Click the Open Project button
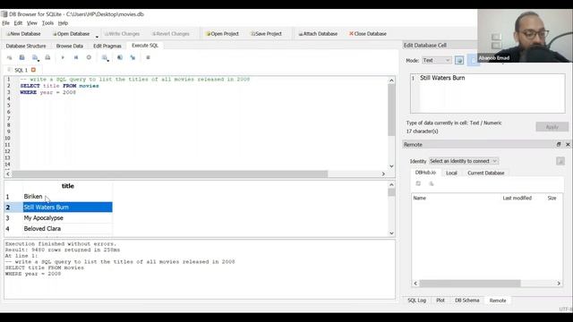Image resolution: width=573 pixels, height=322 pixels. (223, 34)
